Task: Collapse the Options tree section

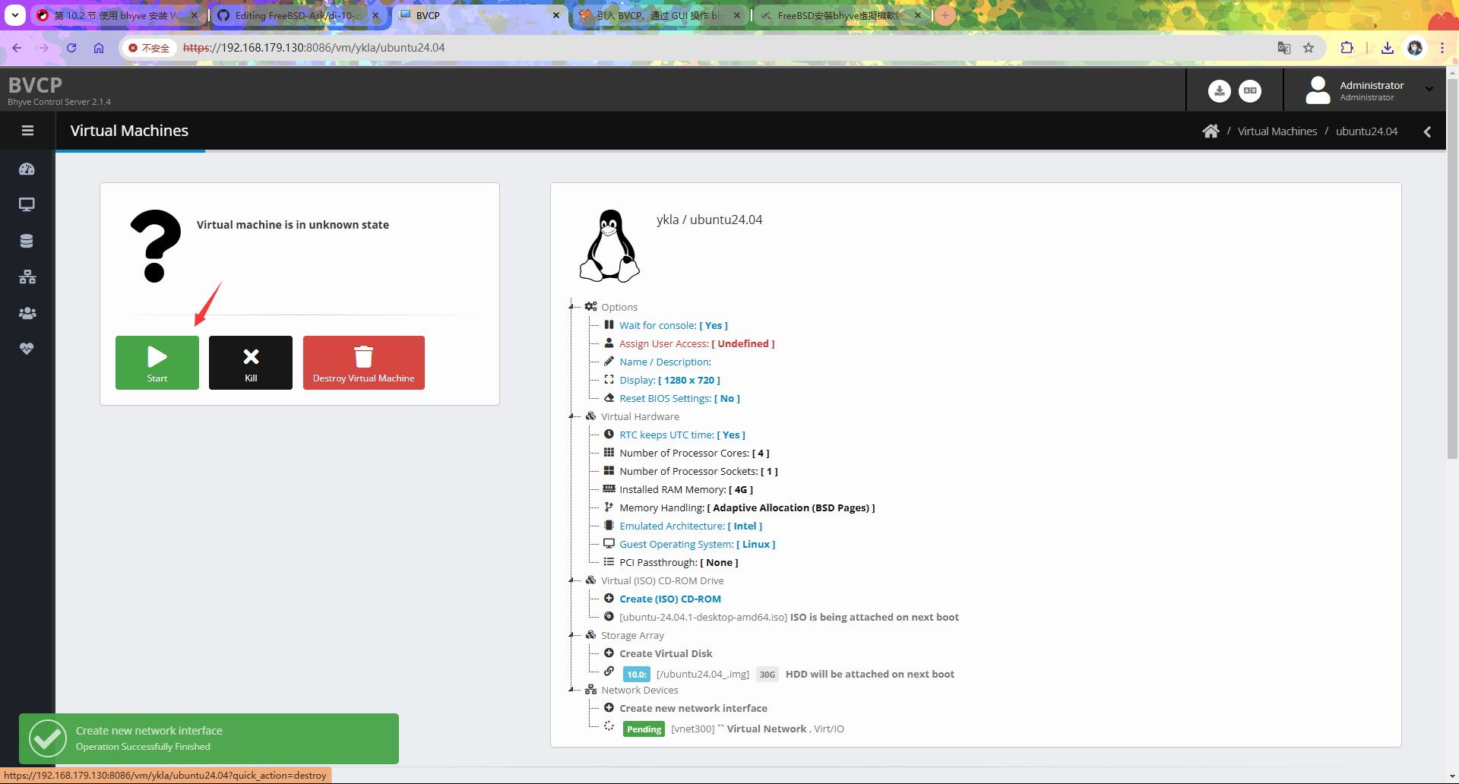Action: click(x=571, y=307)
